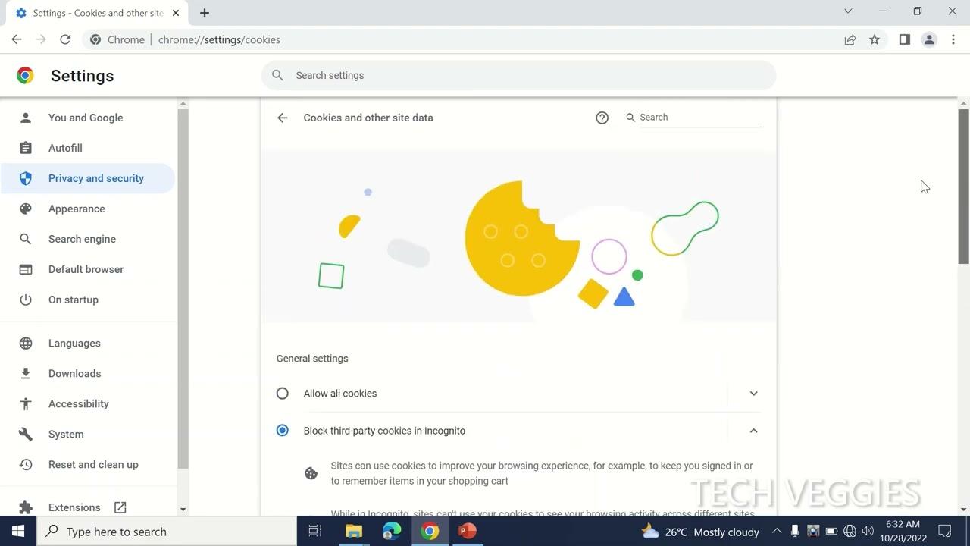
Task: Click the System wrench icon
Action: [x=26, y=434]
